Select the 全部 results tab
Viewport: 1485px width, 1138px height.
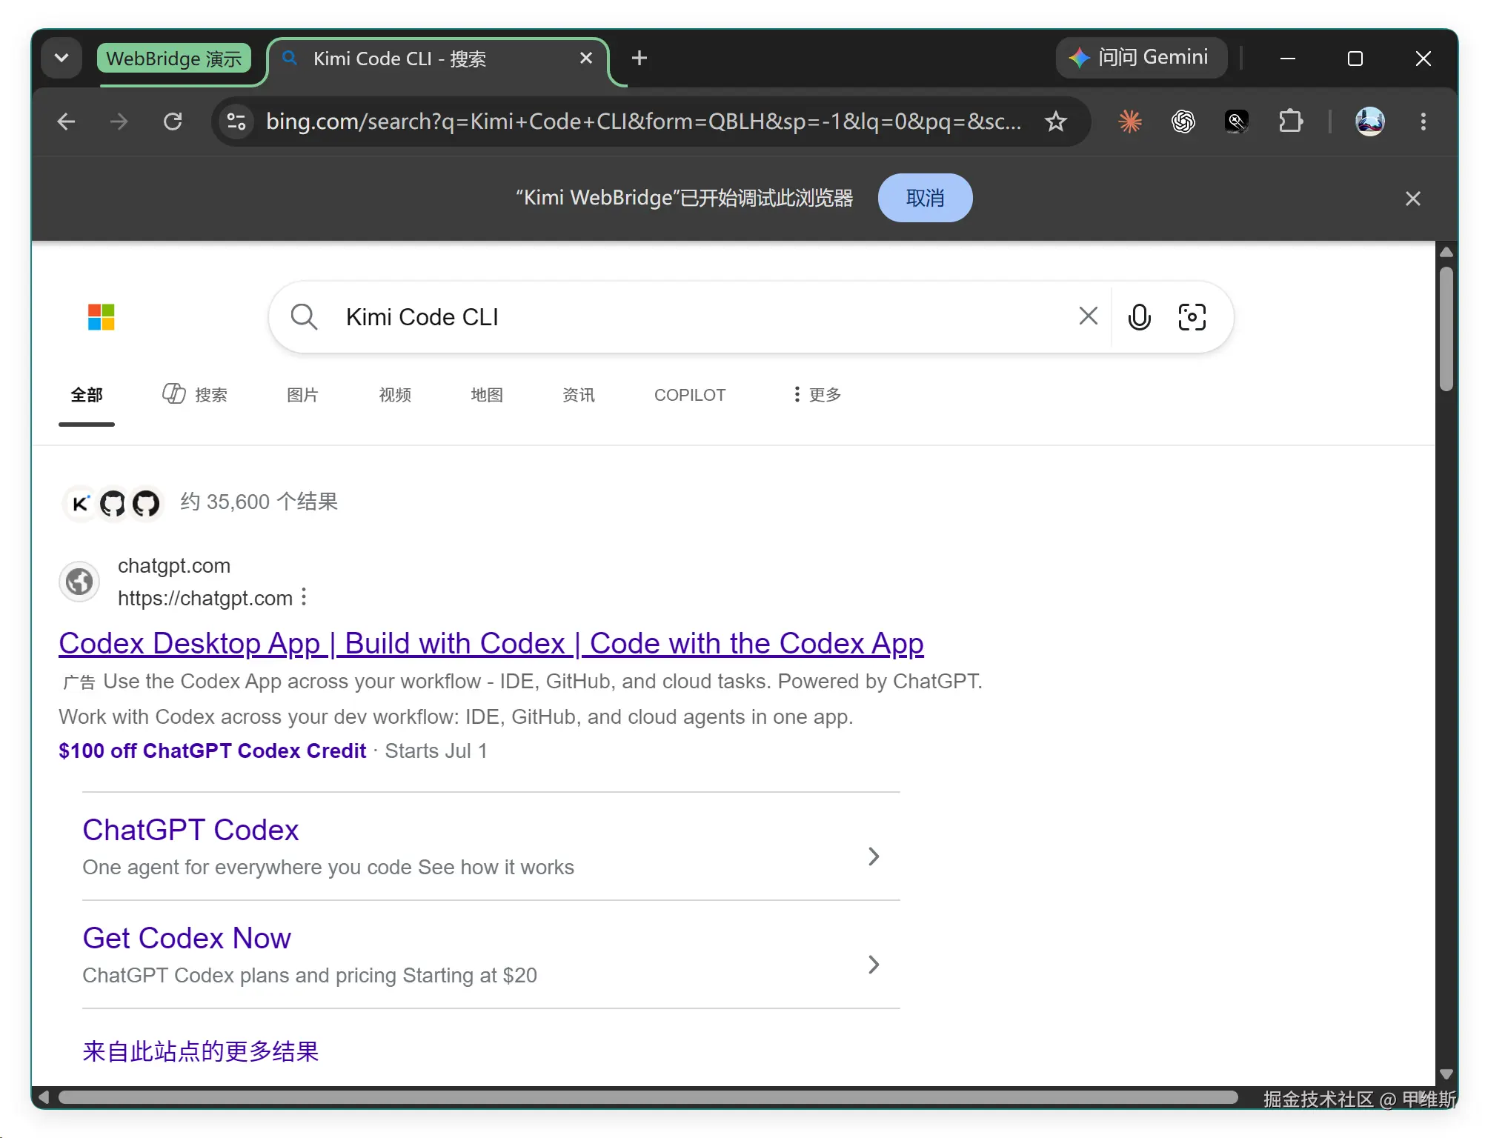tap(87, 395)
